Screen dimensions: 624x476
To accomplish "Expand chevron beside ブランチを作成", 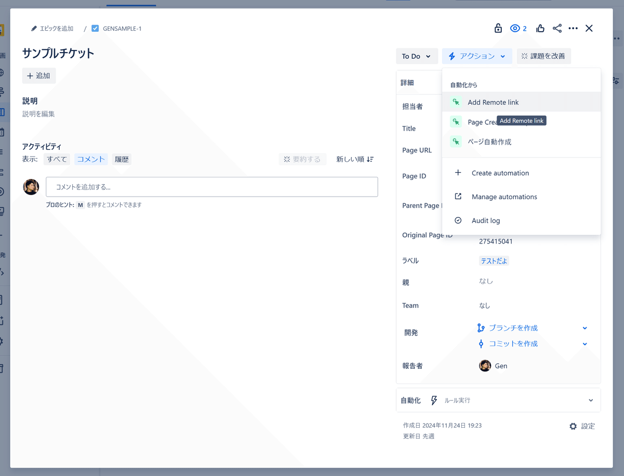I will point(585,328).
